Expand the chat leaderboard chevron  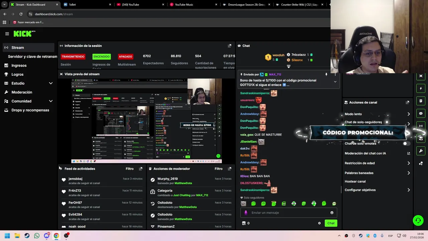pyautogui.click(x=289, y=67)
